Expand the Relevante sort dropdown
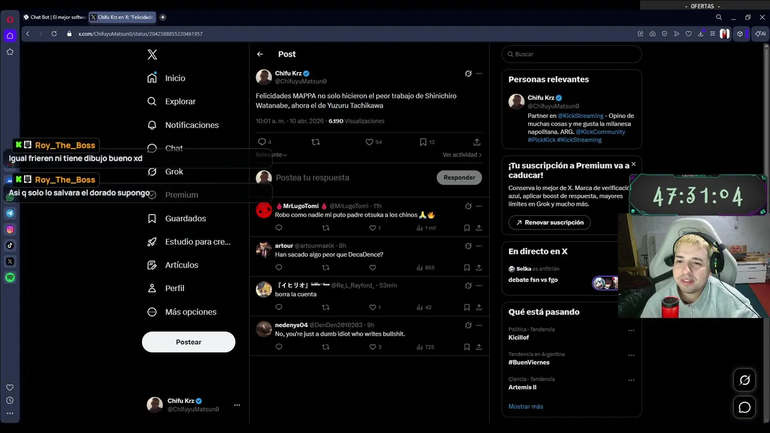 271,155
